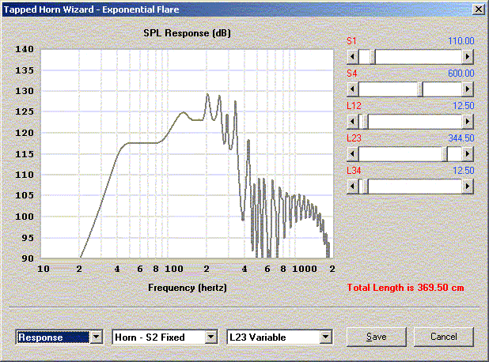Click the L23 value 344.50
Image resolution: width=489 pixels, height=362 pixels.
coord(461,138)
